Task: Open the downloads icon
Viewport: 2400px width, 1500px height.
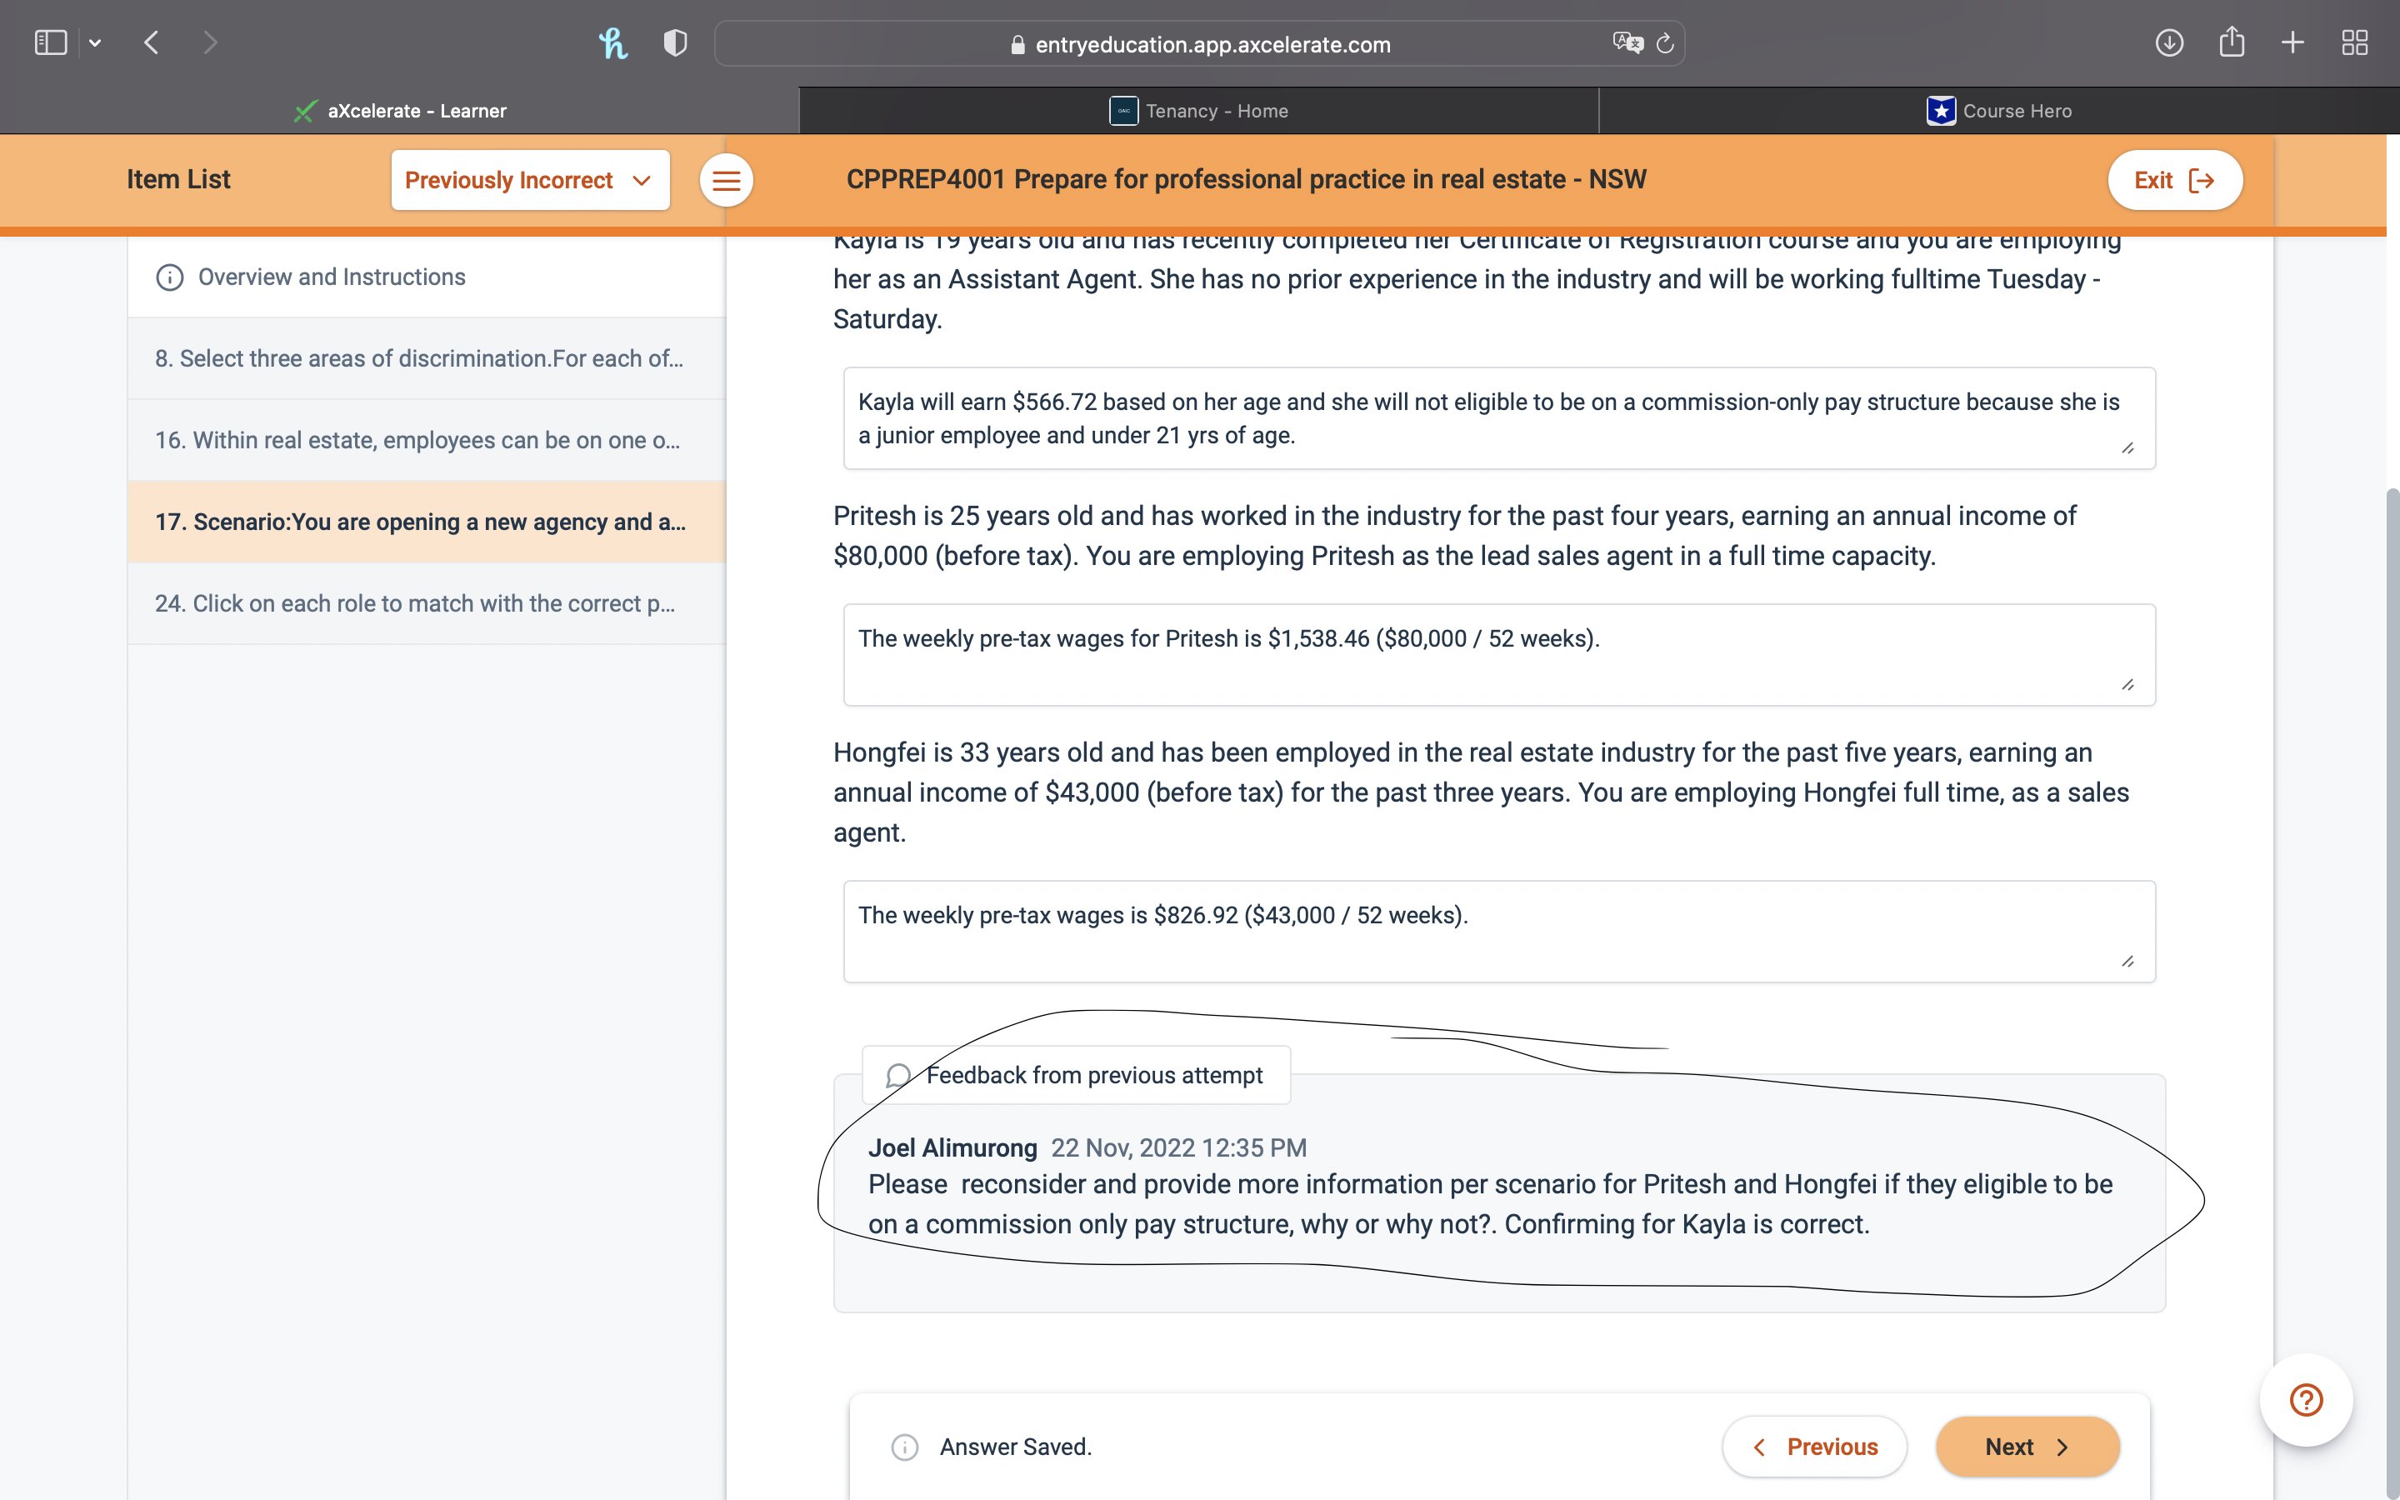Action: click(2169, 43)
